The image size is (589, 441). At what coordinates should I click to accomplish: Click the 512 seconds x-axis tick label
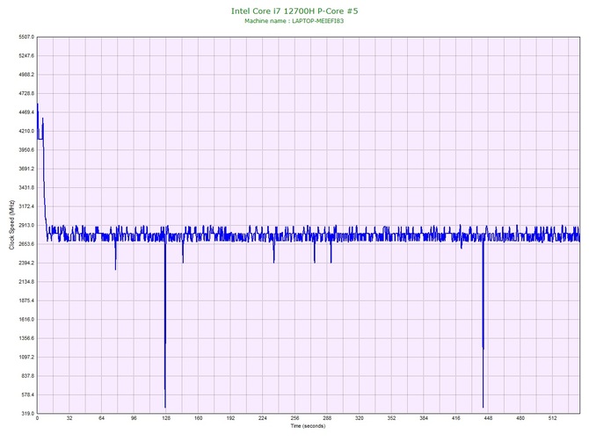553,418
